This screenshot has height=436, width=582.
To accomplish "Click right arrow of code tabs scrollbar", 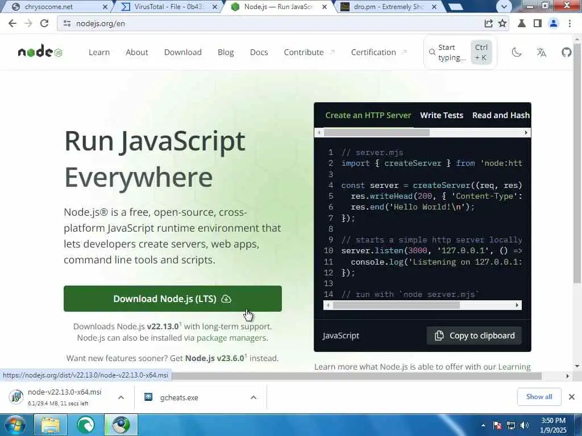I will [526, 133].
